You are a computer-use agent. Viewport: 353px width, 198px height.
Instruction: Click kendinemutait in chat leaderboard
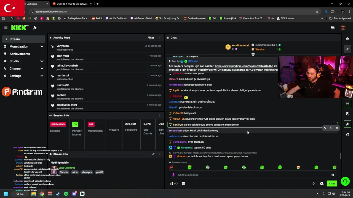tap(240, 45)
